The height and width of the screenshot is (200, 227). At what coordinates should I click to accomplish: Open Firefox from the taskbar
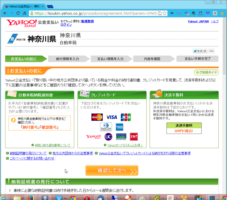pos(31,198)
